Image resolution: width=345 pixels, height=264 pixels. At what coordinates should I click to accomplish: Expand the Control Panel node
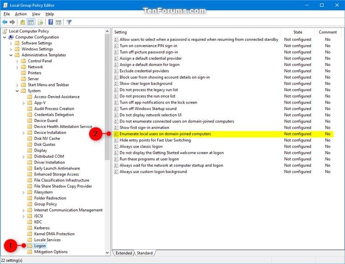(17, 61)
